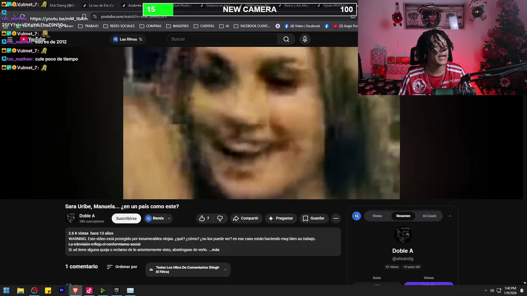Screen dimensions: 527x296
Task: Switch to the Hytale REVOLUC... browser tab
Action: tap(335, 6)
